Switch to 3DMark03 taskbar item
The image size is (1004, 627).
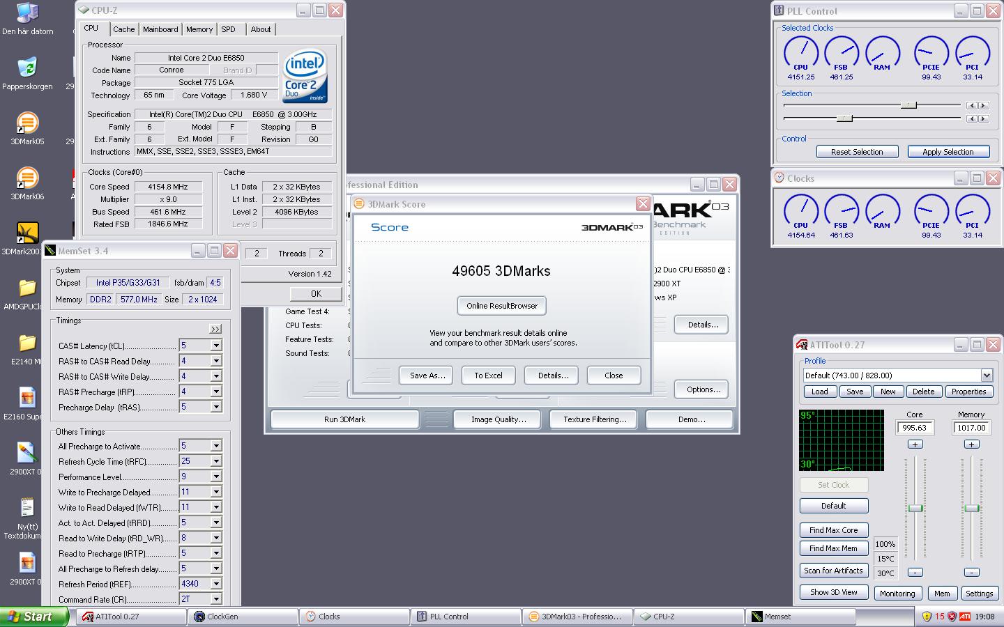(578, 617)
